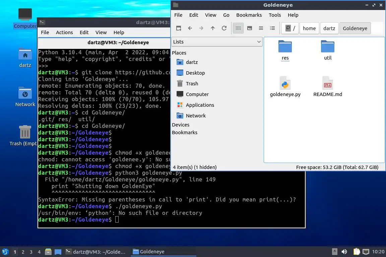
Task: Select the goldeneye.py Python file
Action: point(285,87)
